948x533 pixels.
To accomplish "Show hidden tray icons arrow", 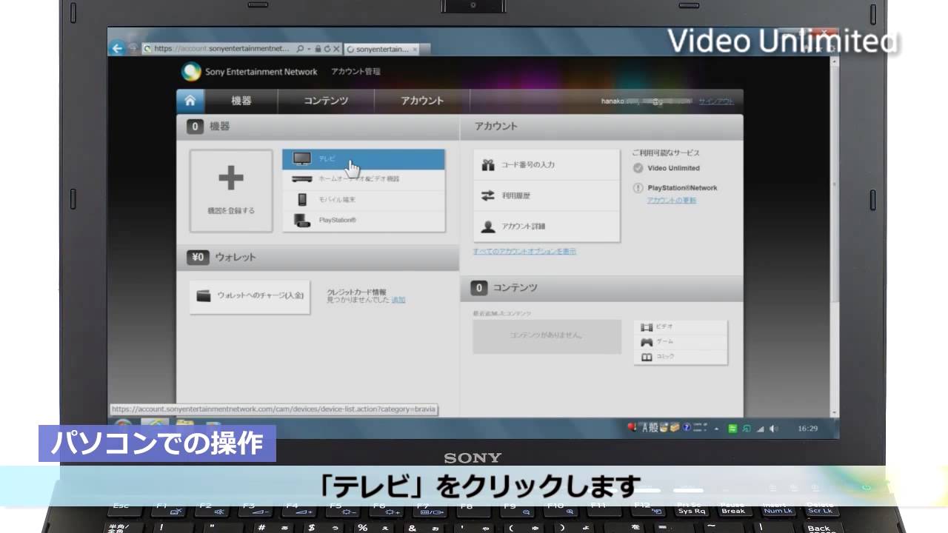I will 717,429.
